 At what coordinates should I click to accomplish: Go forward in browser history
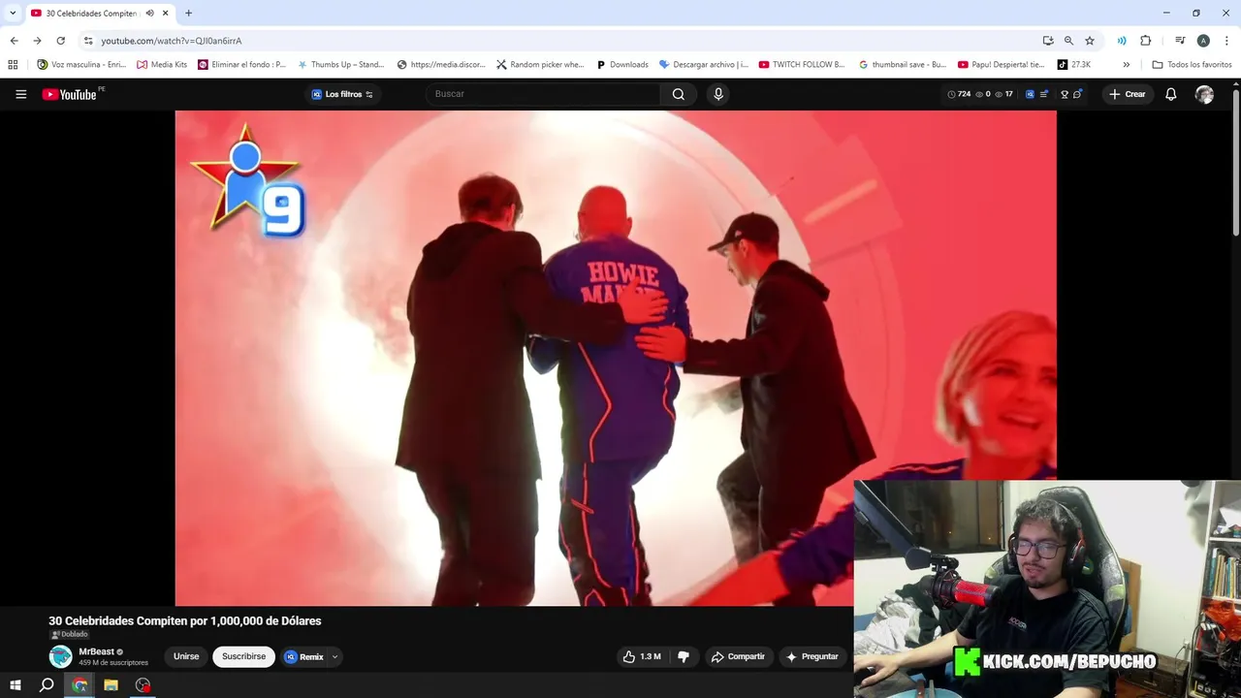click(x=37, y=41)
